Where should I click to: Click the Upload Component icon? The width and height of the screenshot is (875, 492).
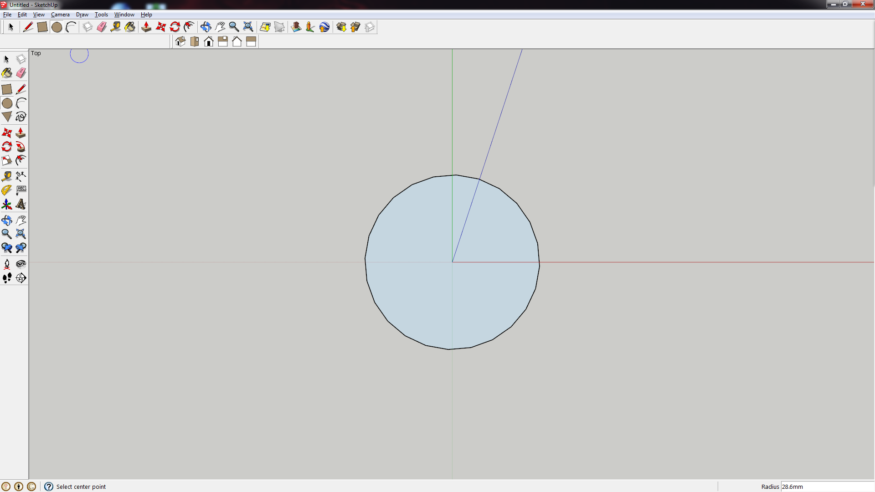370,27
